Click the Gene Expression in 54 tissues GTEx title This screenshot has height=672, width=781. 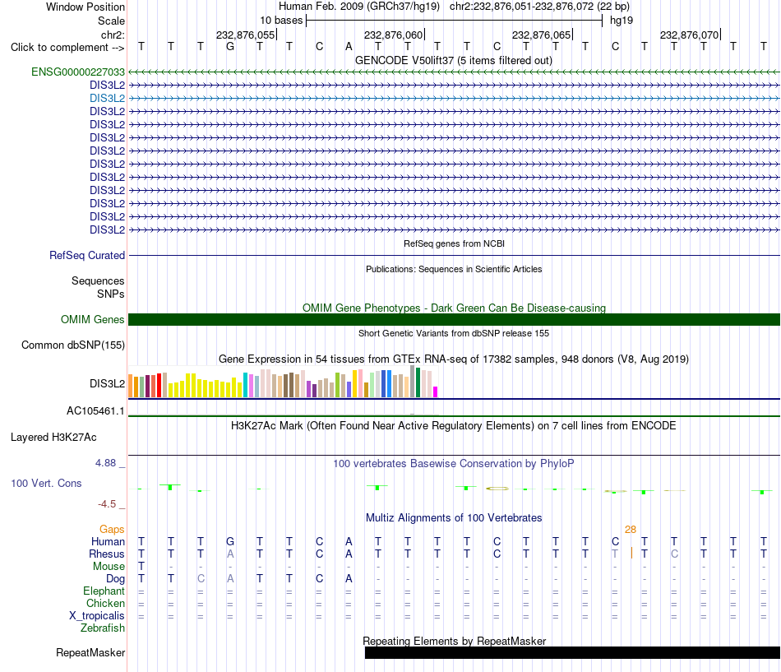pos(454,359)
